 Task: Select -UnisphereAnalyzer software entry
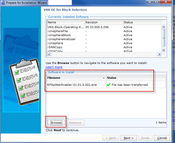(62, 39)
